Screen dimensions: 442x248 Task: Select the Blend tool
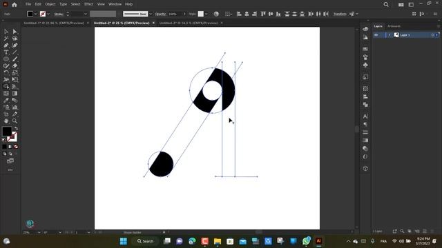(15, 101)
